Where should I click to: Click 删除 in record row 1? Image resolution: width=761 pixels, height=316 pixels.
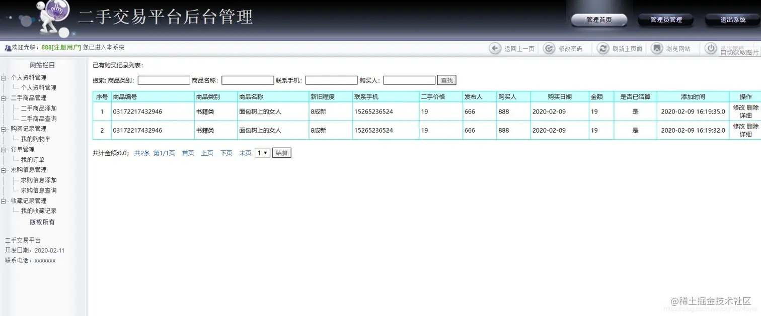tap(752, 108)
